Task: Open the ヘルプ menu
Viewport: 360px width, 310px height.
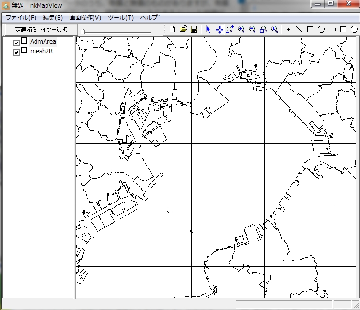Action: pos(150,18)
